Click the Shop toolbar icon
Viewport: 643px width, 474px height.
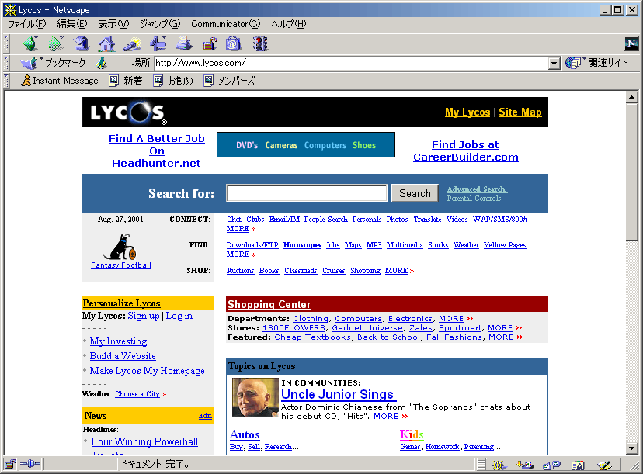coord(234,43)
